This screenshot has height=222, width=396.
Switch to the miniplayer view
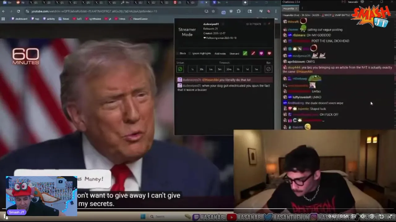[x=381, y=216]
